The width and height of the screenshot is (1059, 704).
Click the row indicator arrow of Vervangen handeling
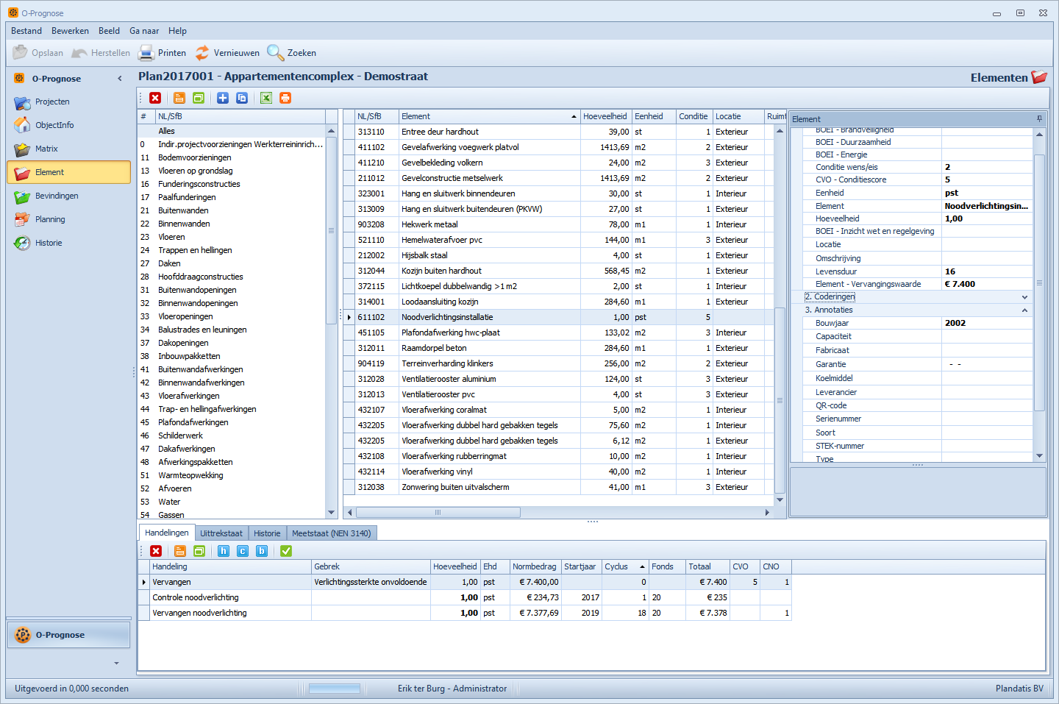pos(143,582)
